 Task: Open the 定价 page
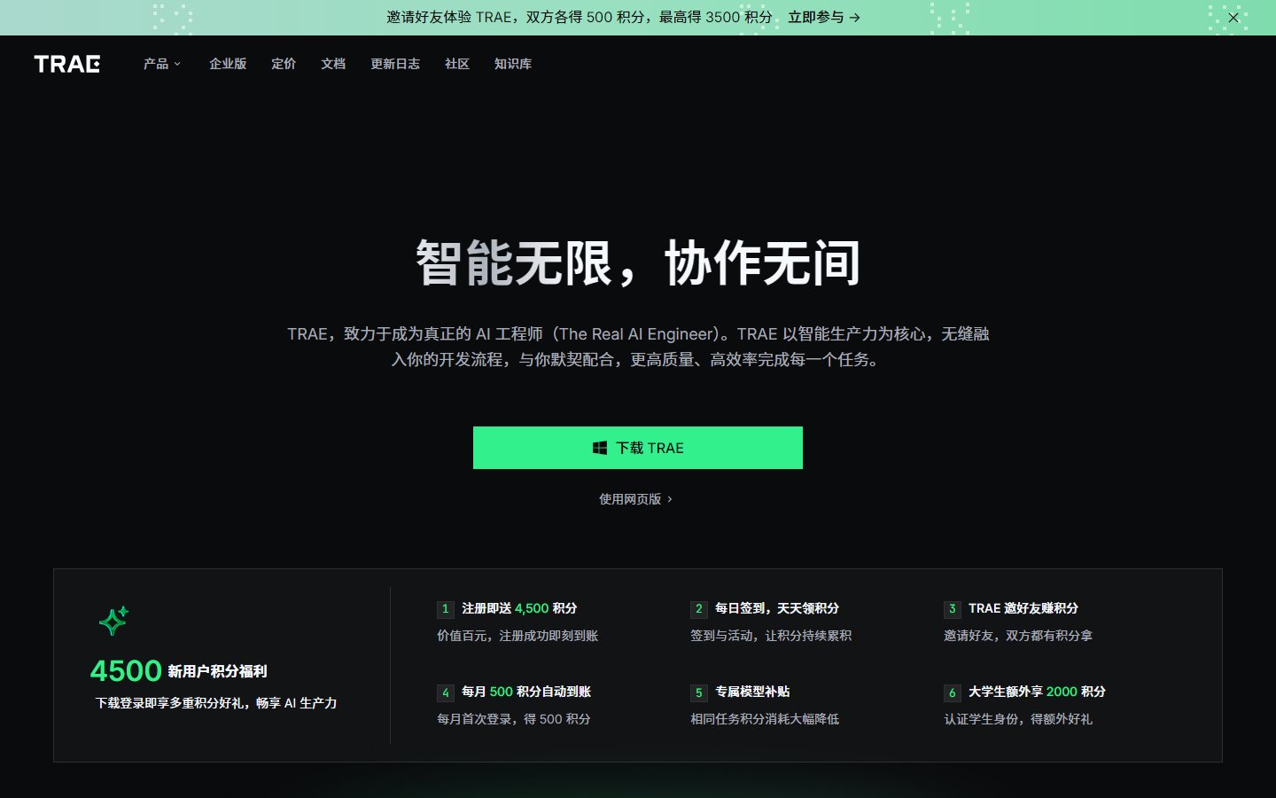pos(284,64)
